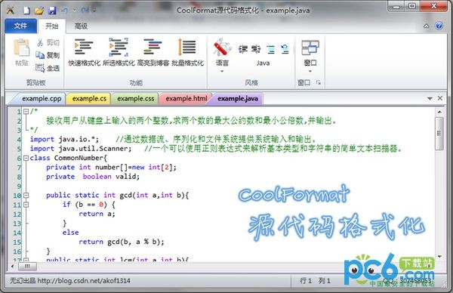Collapse the gcd method fold marker at line 10

pos(26,196)
